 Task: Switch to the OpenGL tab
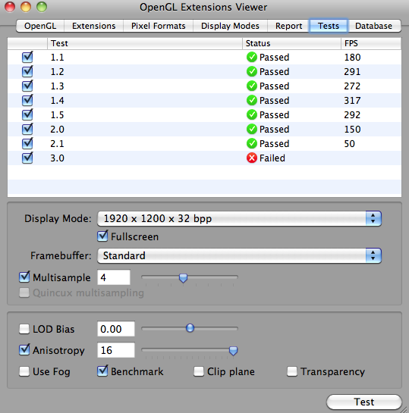40,26
